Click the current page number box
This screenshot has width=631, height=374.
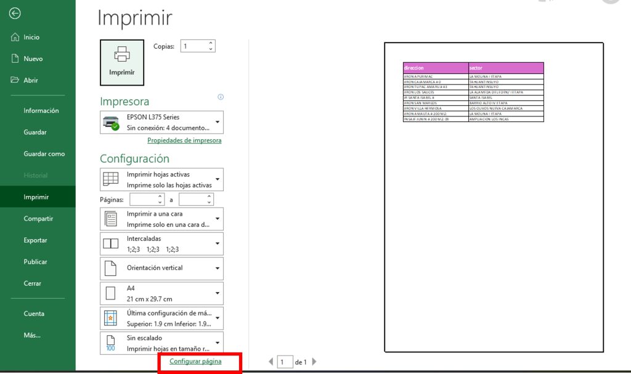click(284, 362)
